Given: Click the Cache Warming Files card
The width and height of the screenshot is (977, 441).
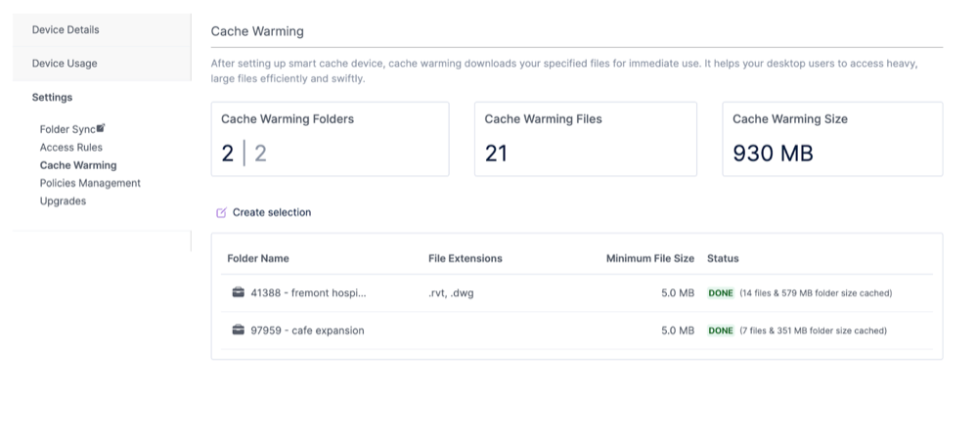Looking at the screenshot, I should (585, 139).
